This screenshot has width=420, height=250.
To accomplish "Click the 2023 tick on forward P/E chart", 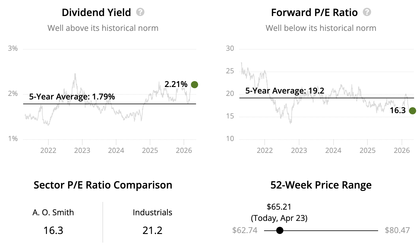I will (299, 150).
